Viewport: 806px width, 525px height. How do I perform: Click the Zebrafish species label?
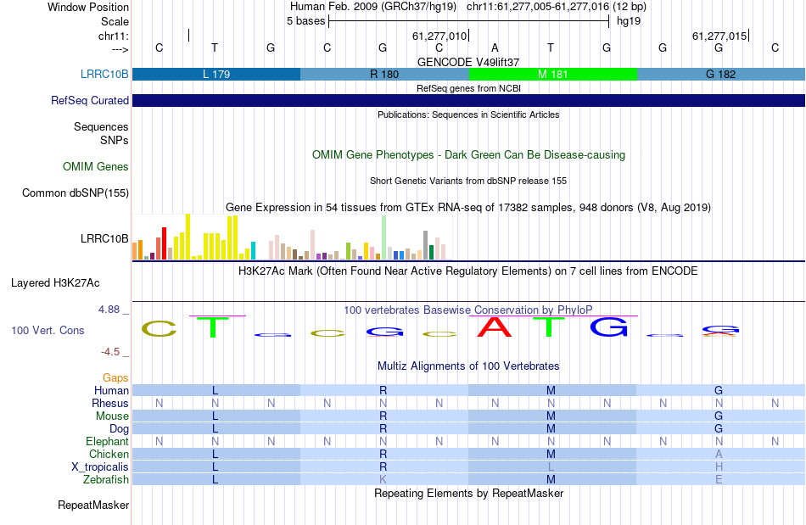[x=106, y=479]
